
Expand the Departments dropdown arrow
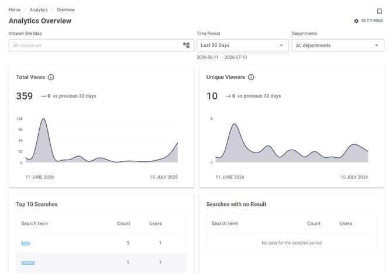[x=377, y=46]
